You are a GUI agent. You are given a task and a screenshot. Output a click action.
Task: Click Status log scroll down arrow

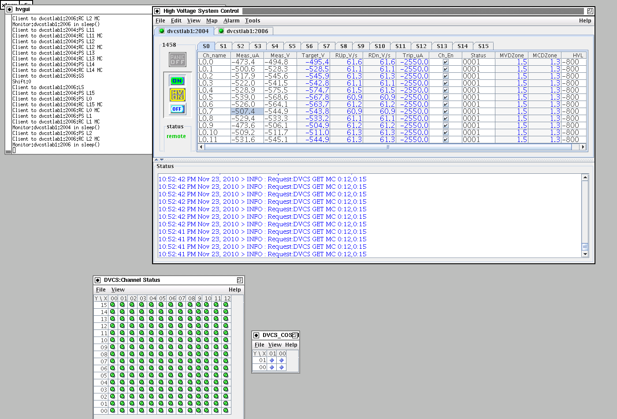pyautogui.click(x=585, y=254)
